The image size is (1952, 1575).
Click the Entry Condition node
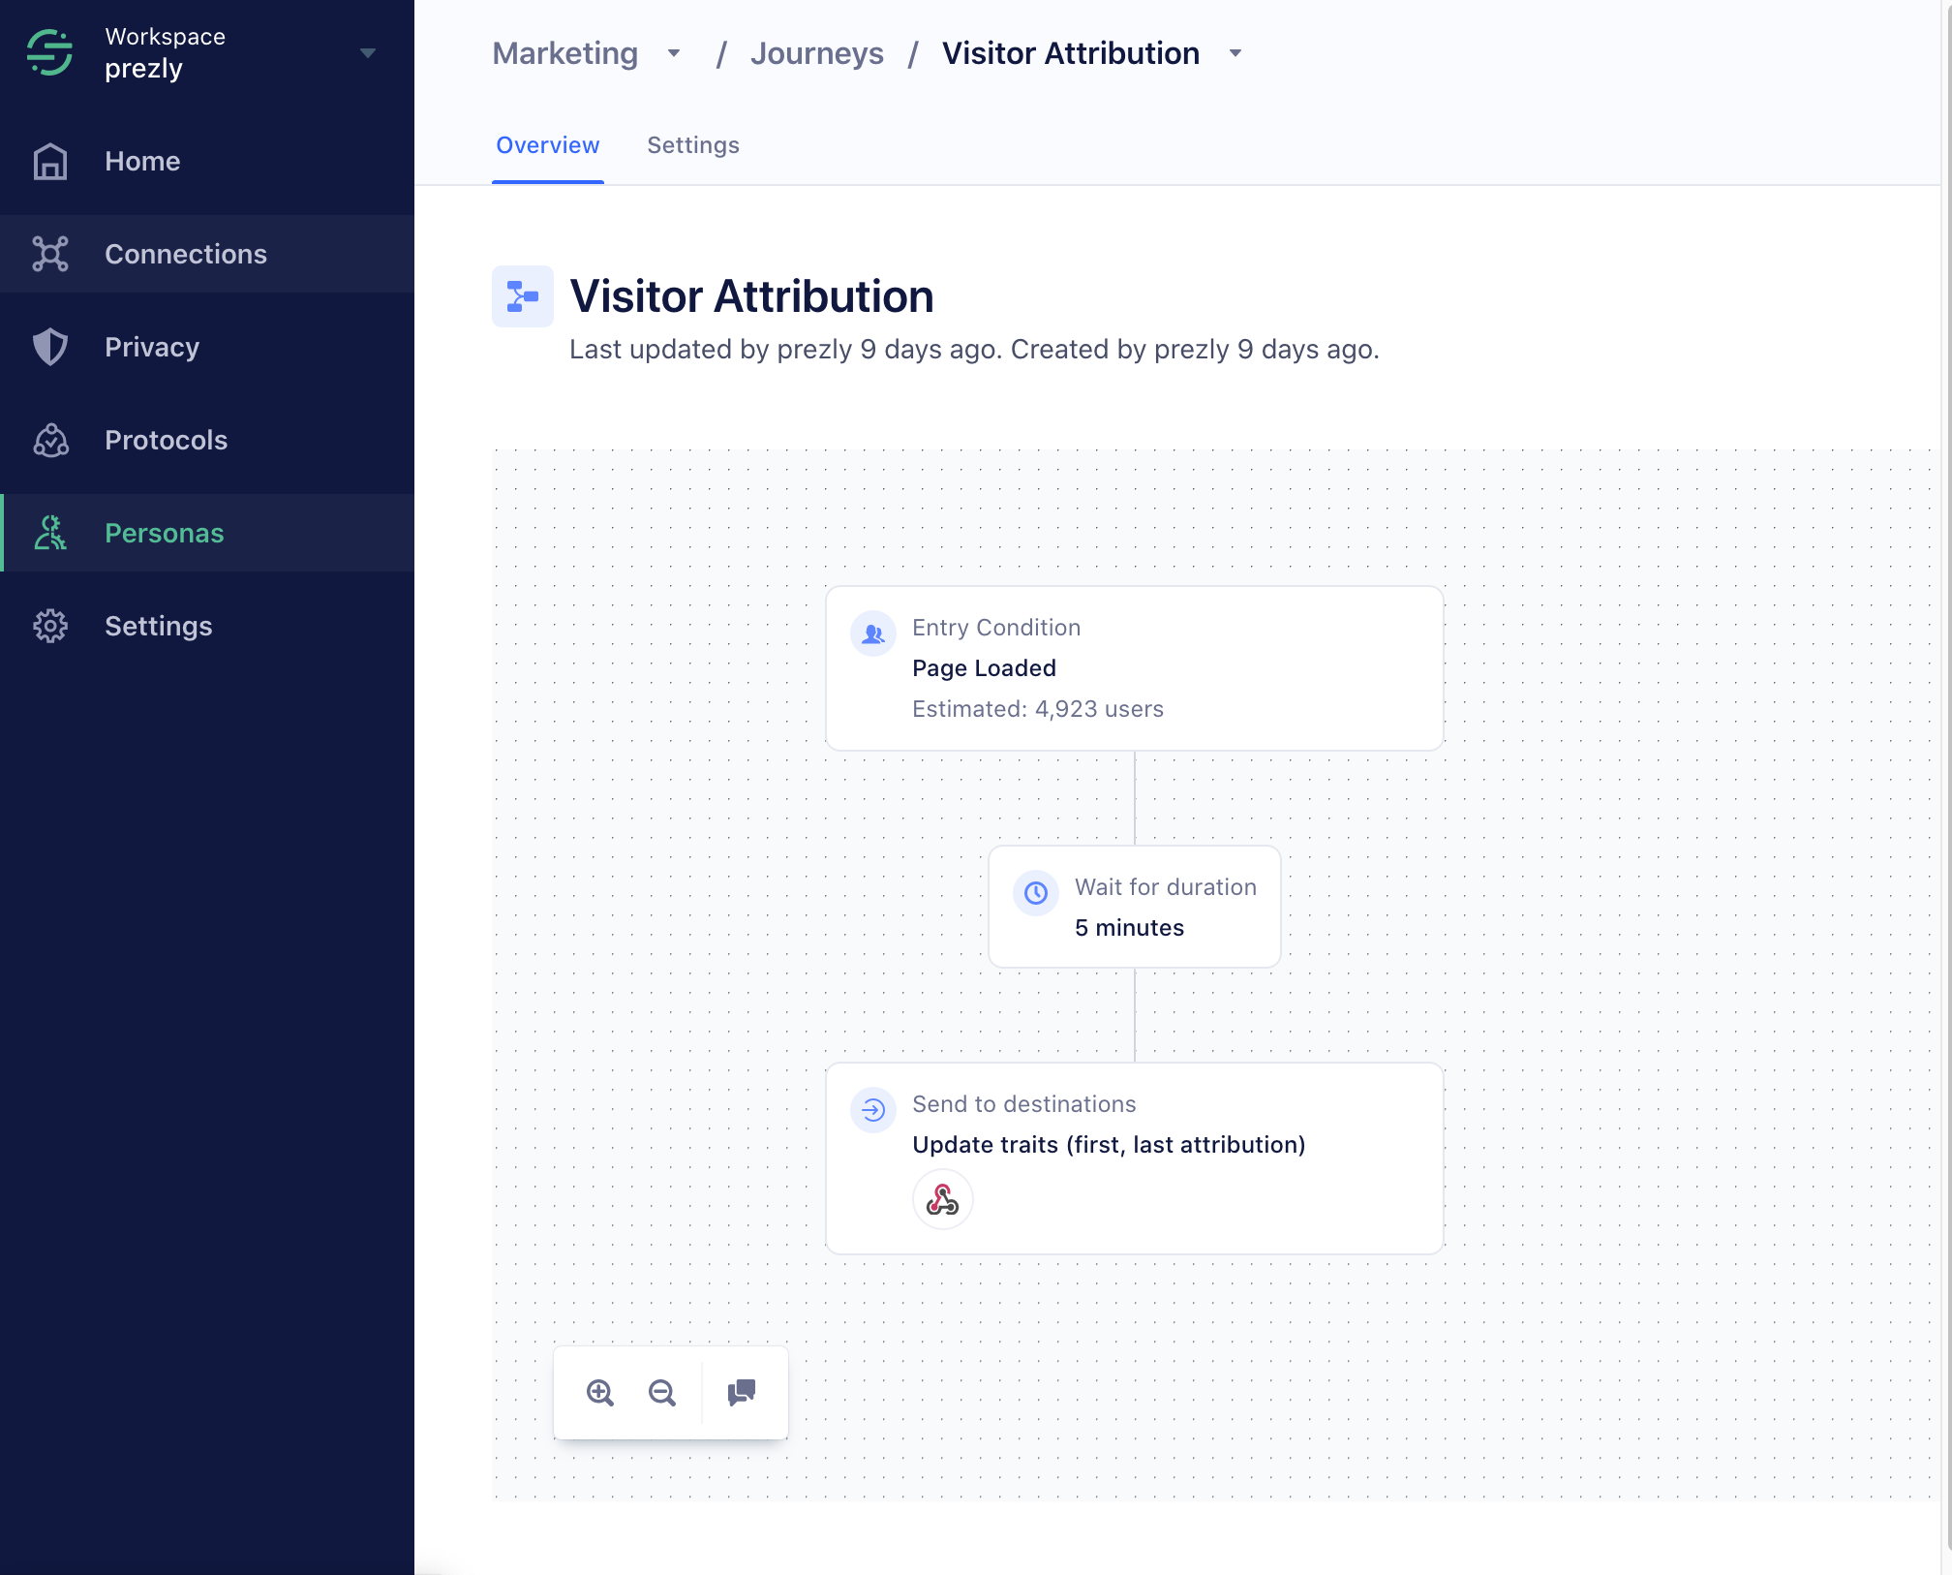[x=1134, y=667]
